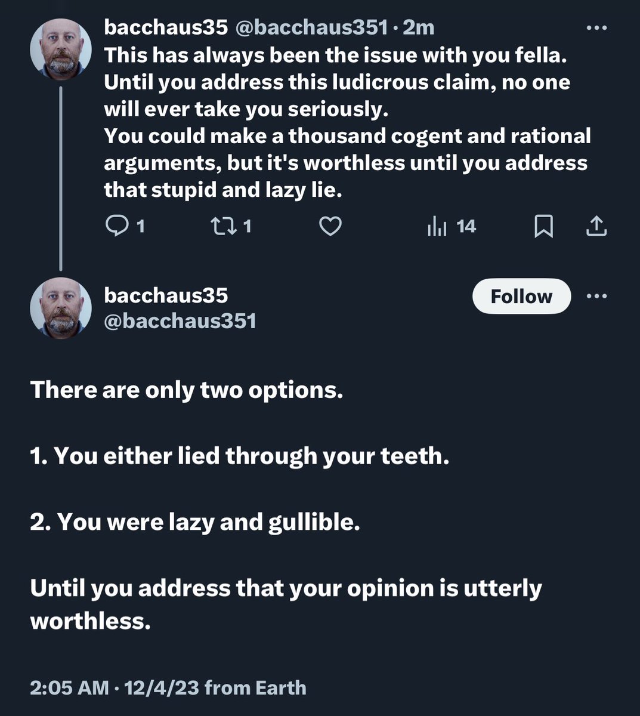Click the view count 14 on top tweet

tap(466, 226)
